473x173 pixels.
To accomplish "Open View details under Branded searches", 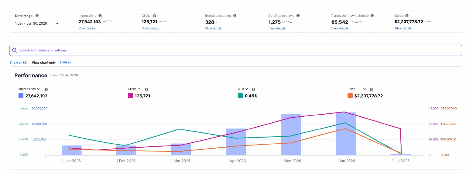I will point(213,28).
